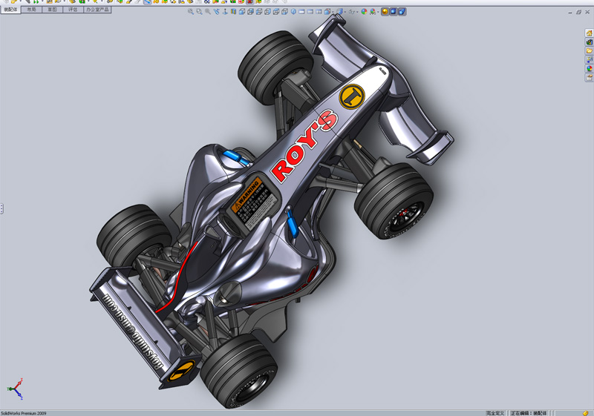Toggle the perspective view button
The height and width of the screenshot is (416, 594).
coord(402,12)
